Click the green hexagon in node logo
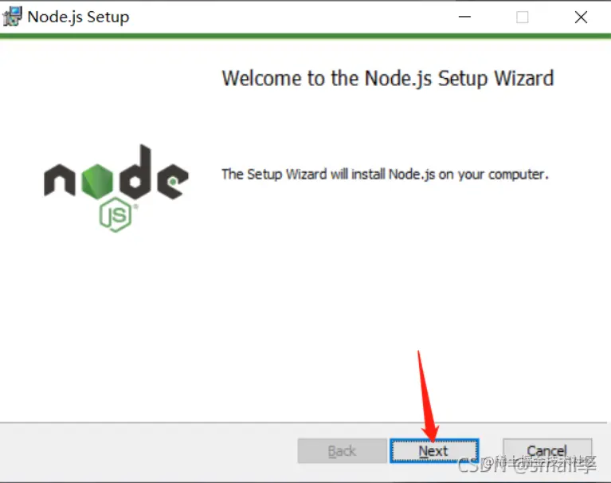611x483 pixels. pos(97,181)
